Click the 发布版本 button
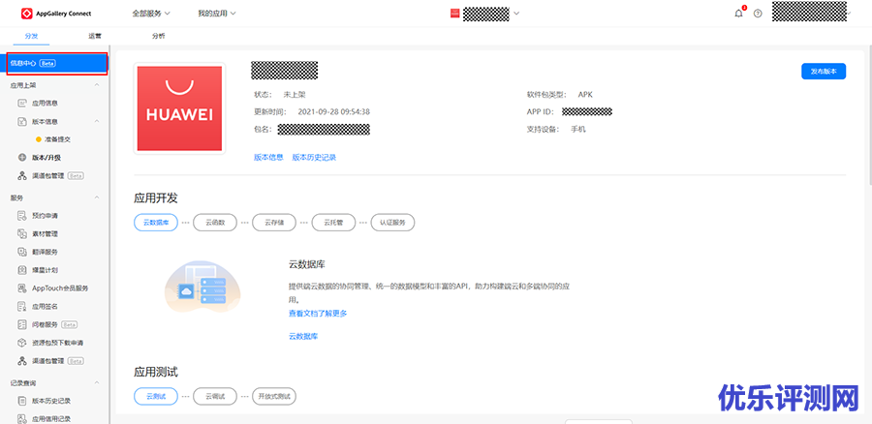Image resolution: width=872 pixels, height=424 pixels. (823, 72)
